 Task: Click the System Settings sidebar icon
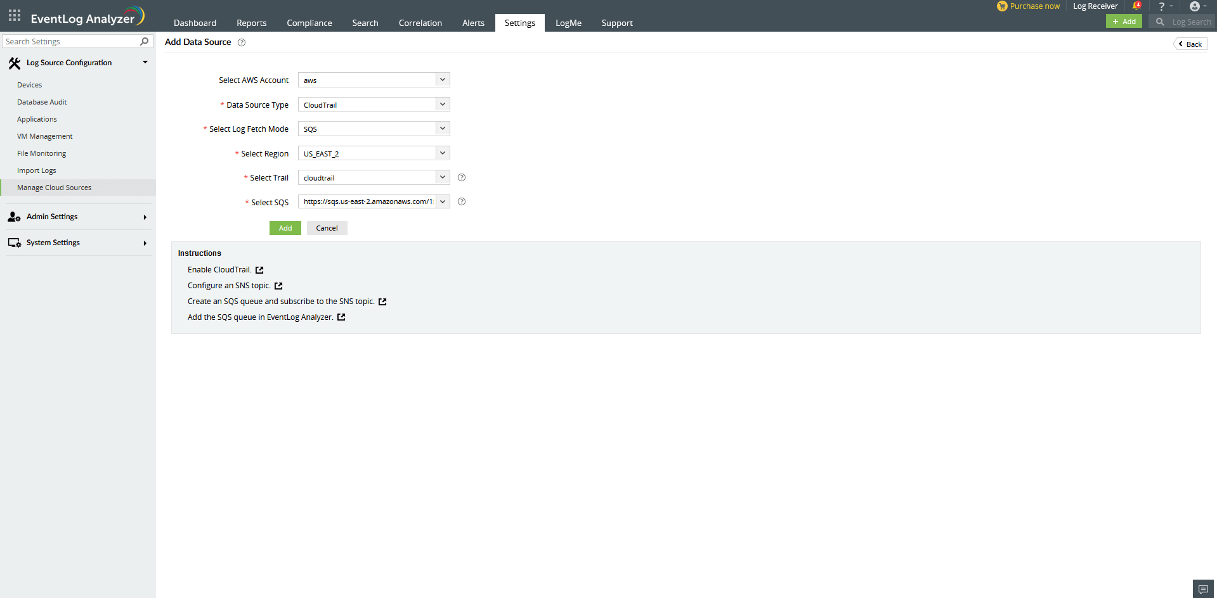coord(13,243)
